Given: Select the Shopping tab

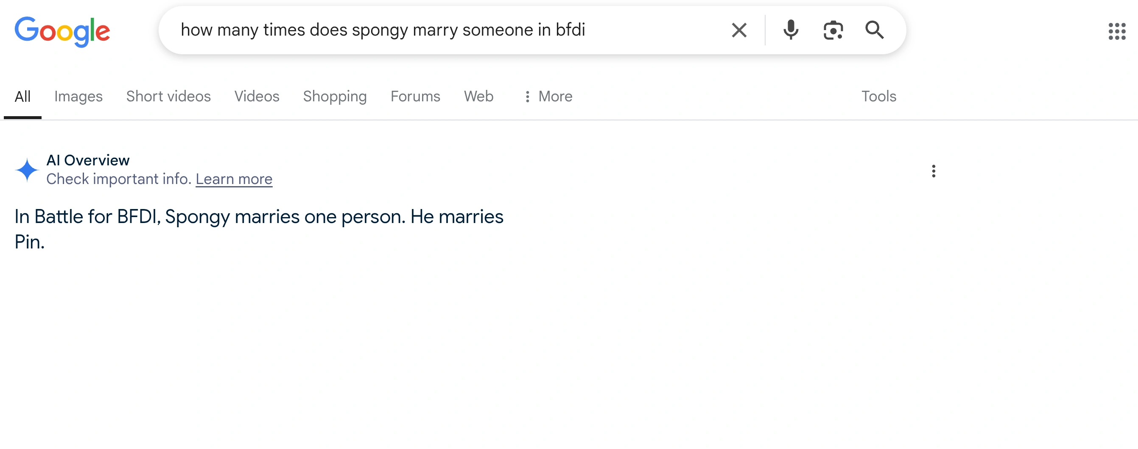Looking at the screenshot, I should (334, 96).
